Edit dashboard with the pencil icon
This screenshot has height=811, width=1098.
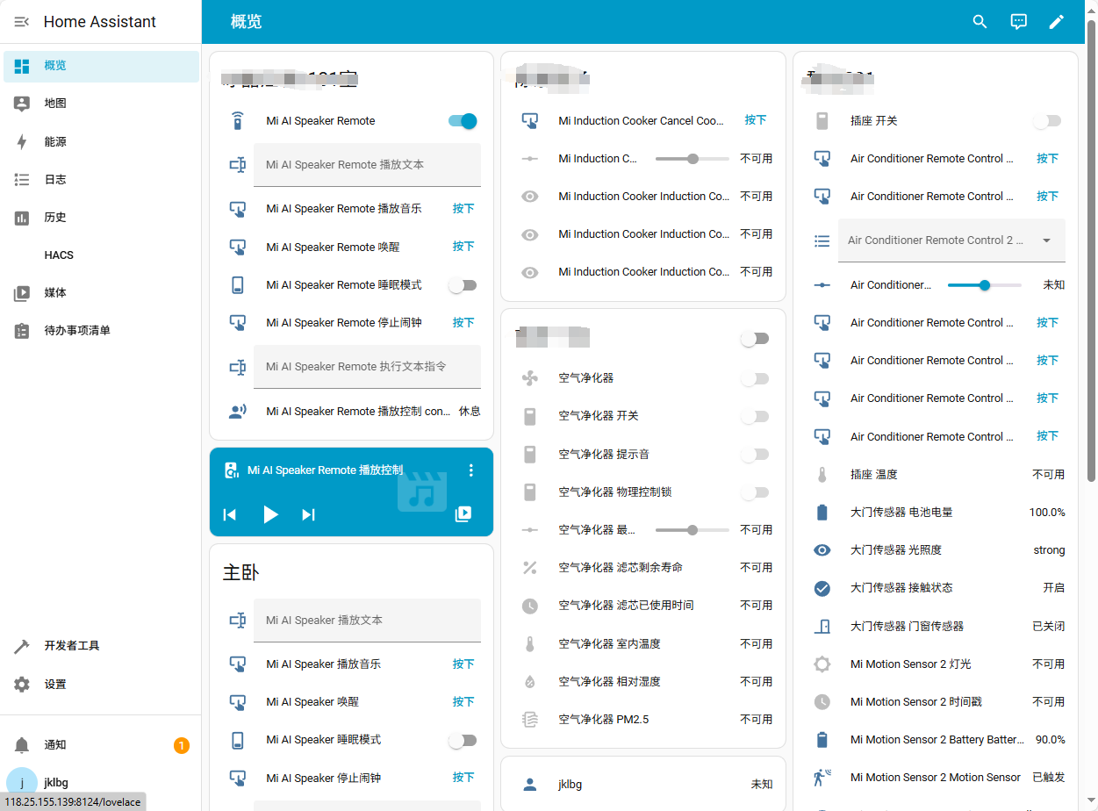pyautogui.click(x=1057, y=22)
